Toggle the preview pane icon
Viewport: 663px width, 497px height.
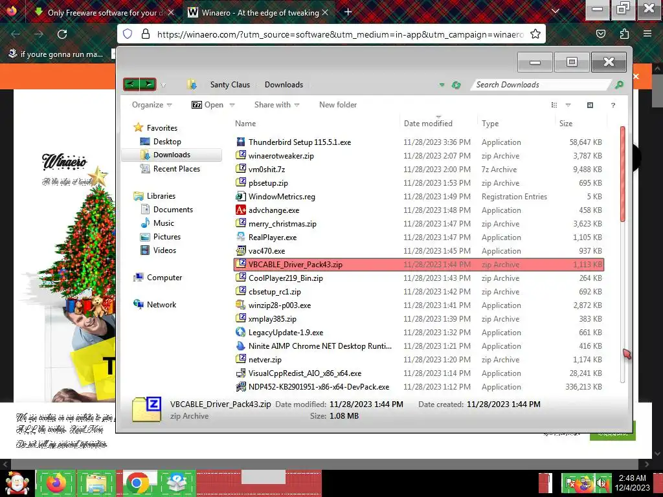tap(590, 105)
